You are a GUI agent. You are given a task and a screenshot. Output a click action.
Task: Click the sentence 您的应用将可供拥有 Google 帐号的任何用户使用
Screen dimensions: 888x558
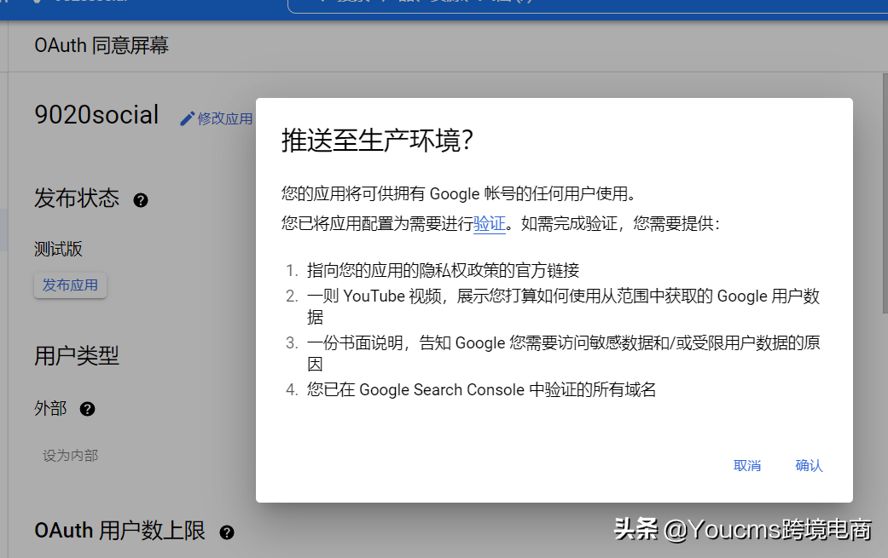tap(458, 194)
